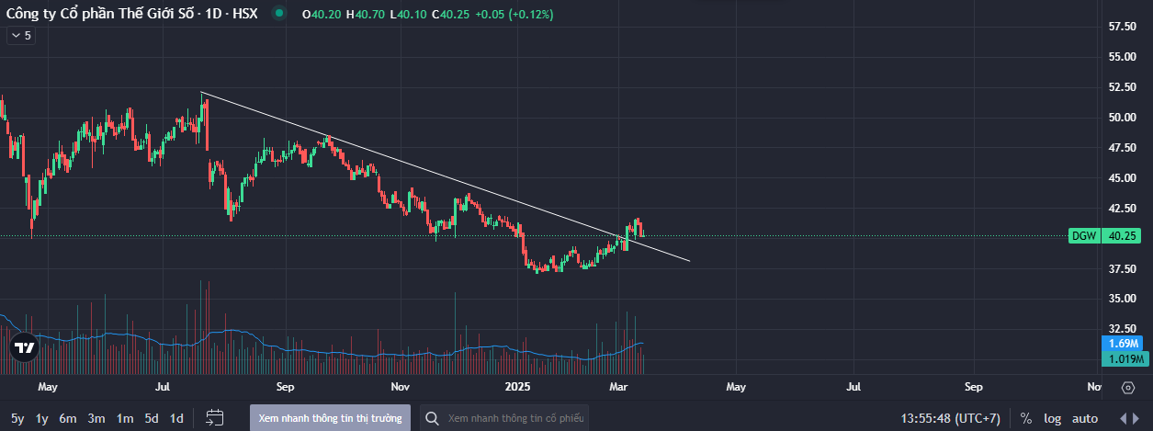This screenshot has width=1153, height=431.
Task: Click the change value +0.05 (+0.12%)
Action: pyautogui.click(x=514, y=15)
